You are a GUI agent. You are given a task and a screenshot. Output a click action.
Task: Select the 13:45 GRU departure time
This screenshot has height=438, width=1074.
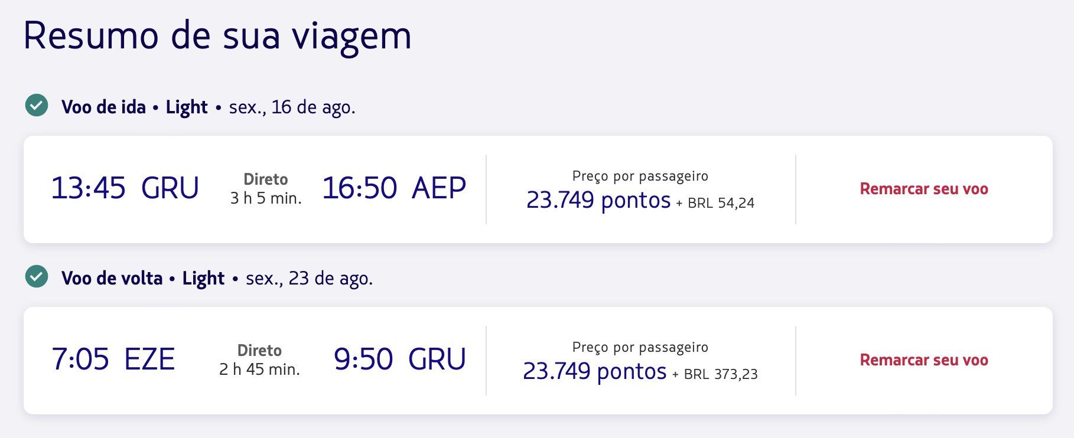coord(125,188)
